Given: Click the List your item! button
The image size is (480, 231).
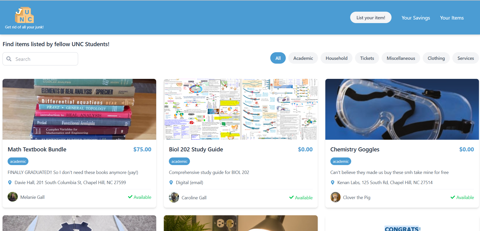Looking at the screenshot, I should [371, 17].
